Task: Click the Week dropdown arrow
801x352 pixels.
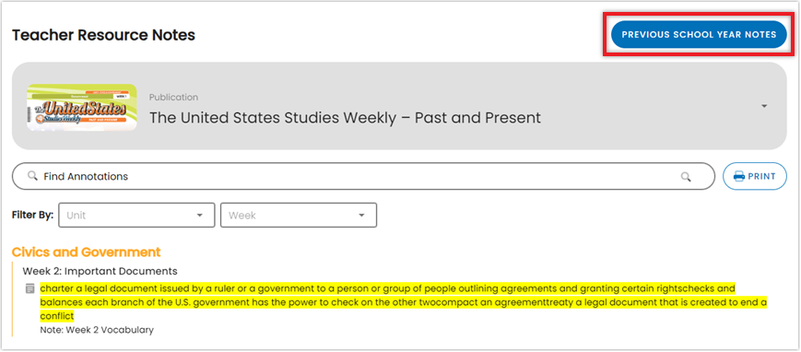Action: click(x=361, y=215)
